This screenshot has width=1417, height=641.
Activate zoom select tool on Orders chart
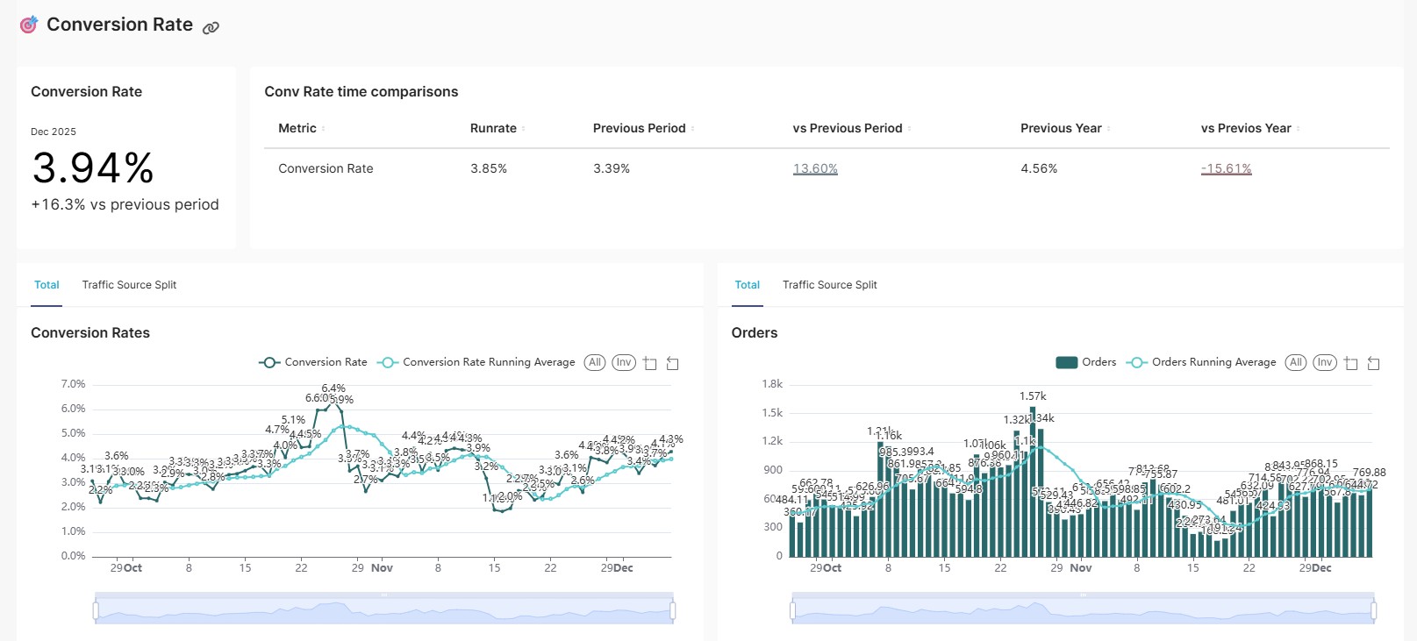(x=1351, y=363)
